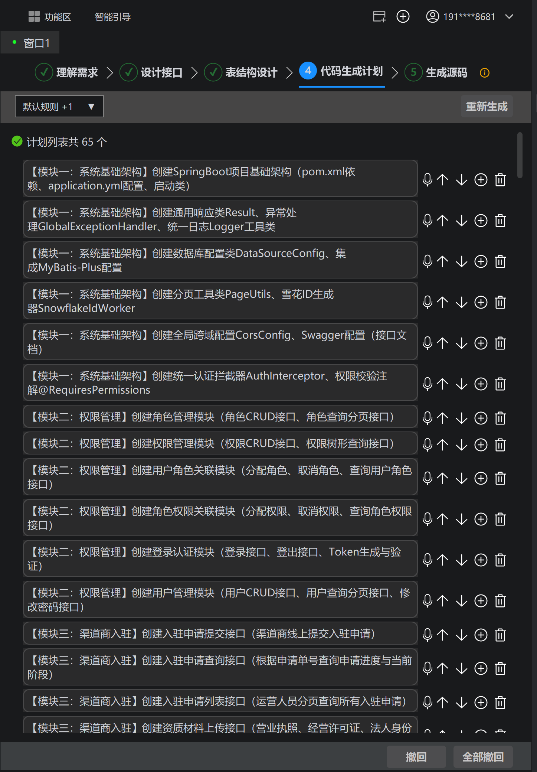Edit the SpringBoot项目基础架构 text field
Image resolution: width=537 pixels, height=772 pixels.
[x=220, y=178]
